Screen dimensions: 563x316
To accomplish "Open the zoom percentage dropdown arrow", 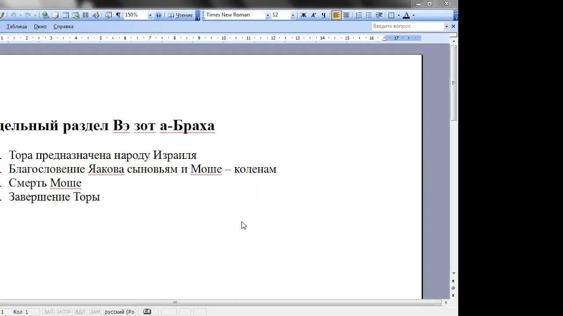I will point(150,15).
